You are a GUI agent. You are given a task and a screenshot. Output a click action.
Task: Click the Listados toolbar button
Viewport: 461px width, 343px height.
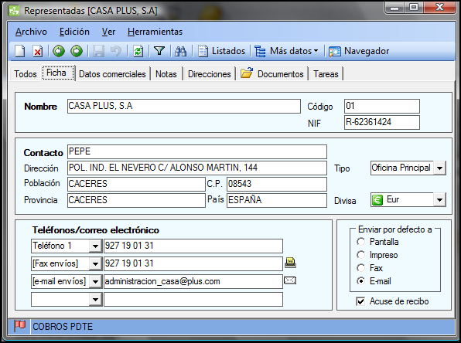(x=222, y=51)
